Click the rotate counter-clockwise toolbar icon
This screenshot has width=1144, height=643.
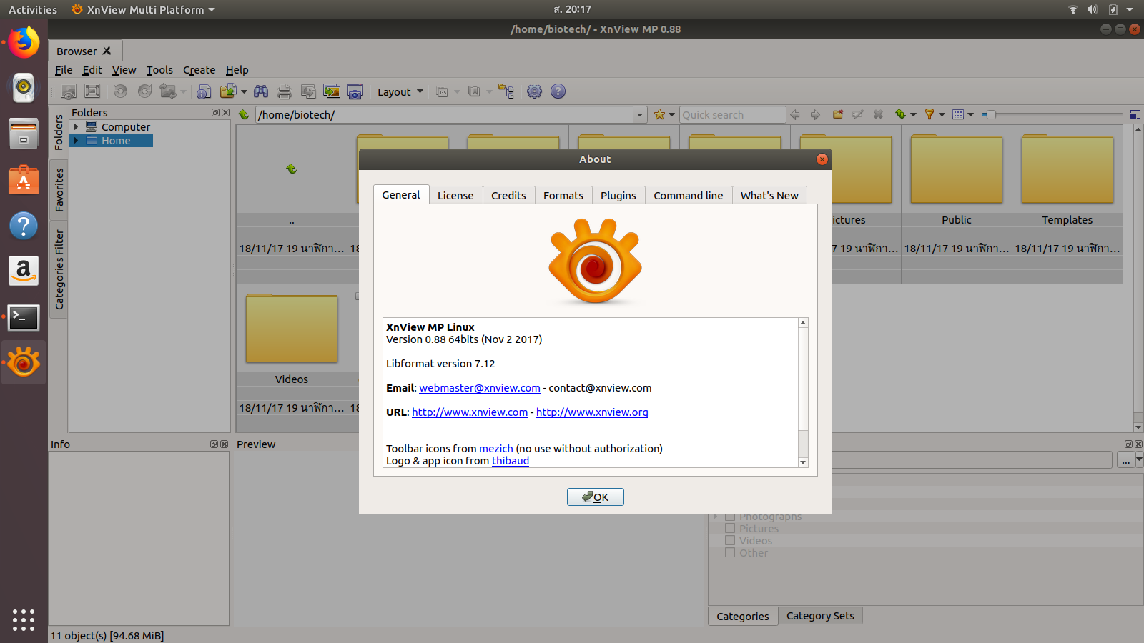[120, 91]
